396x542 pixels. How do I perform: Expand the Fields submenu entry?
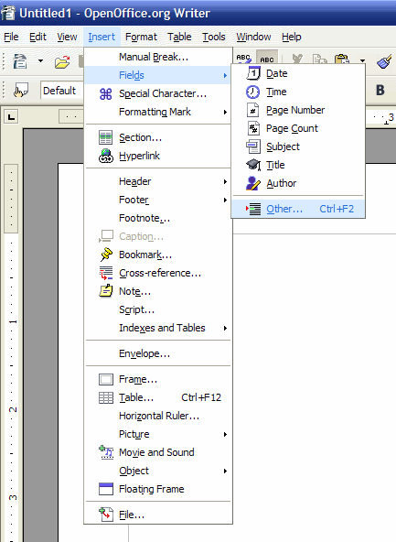(158, 75)
